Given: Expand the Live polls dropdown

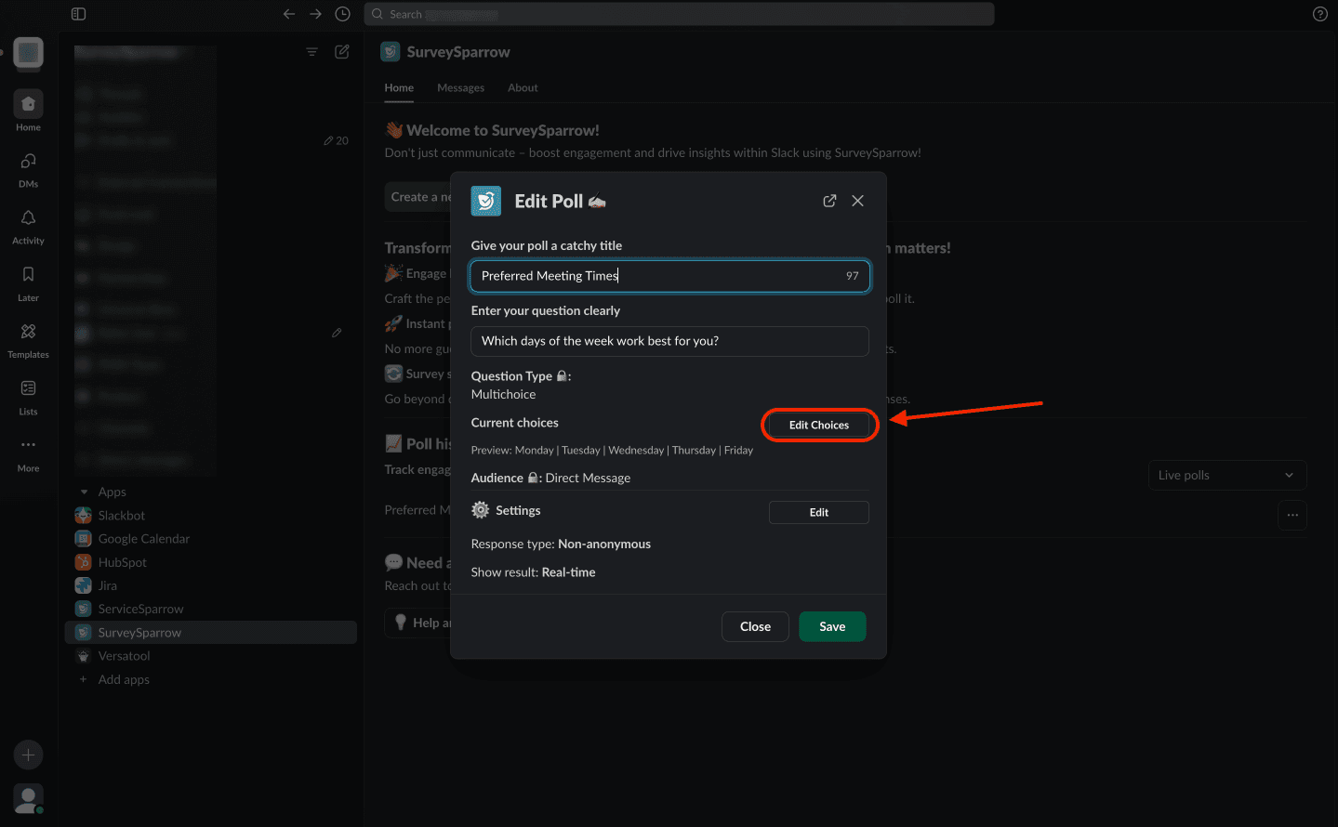Looking at the screenshot, I should 1226,475.
